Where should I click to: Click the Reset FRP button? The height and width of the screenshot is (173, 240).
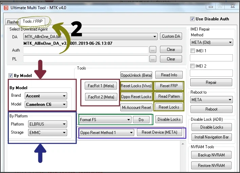169,86
